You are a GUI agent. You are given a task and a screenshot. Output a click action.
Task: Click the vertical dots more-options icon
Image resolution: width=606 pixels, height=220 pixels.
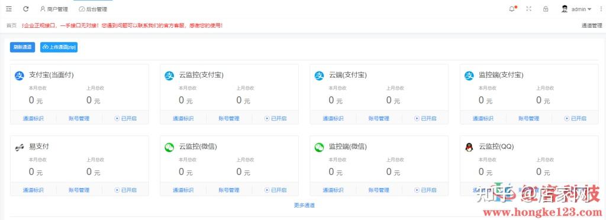tap(601, 9)
